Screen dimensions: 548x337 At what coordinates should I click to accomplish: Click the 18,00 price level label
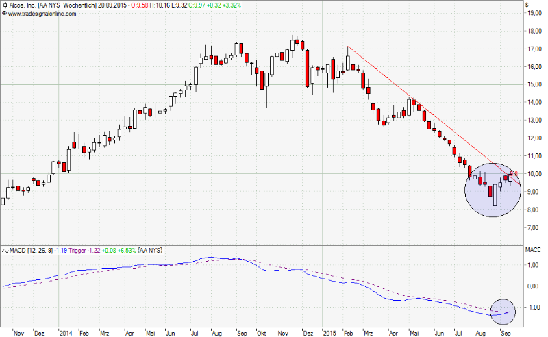[534, 32]
